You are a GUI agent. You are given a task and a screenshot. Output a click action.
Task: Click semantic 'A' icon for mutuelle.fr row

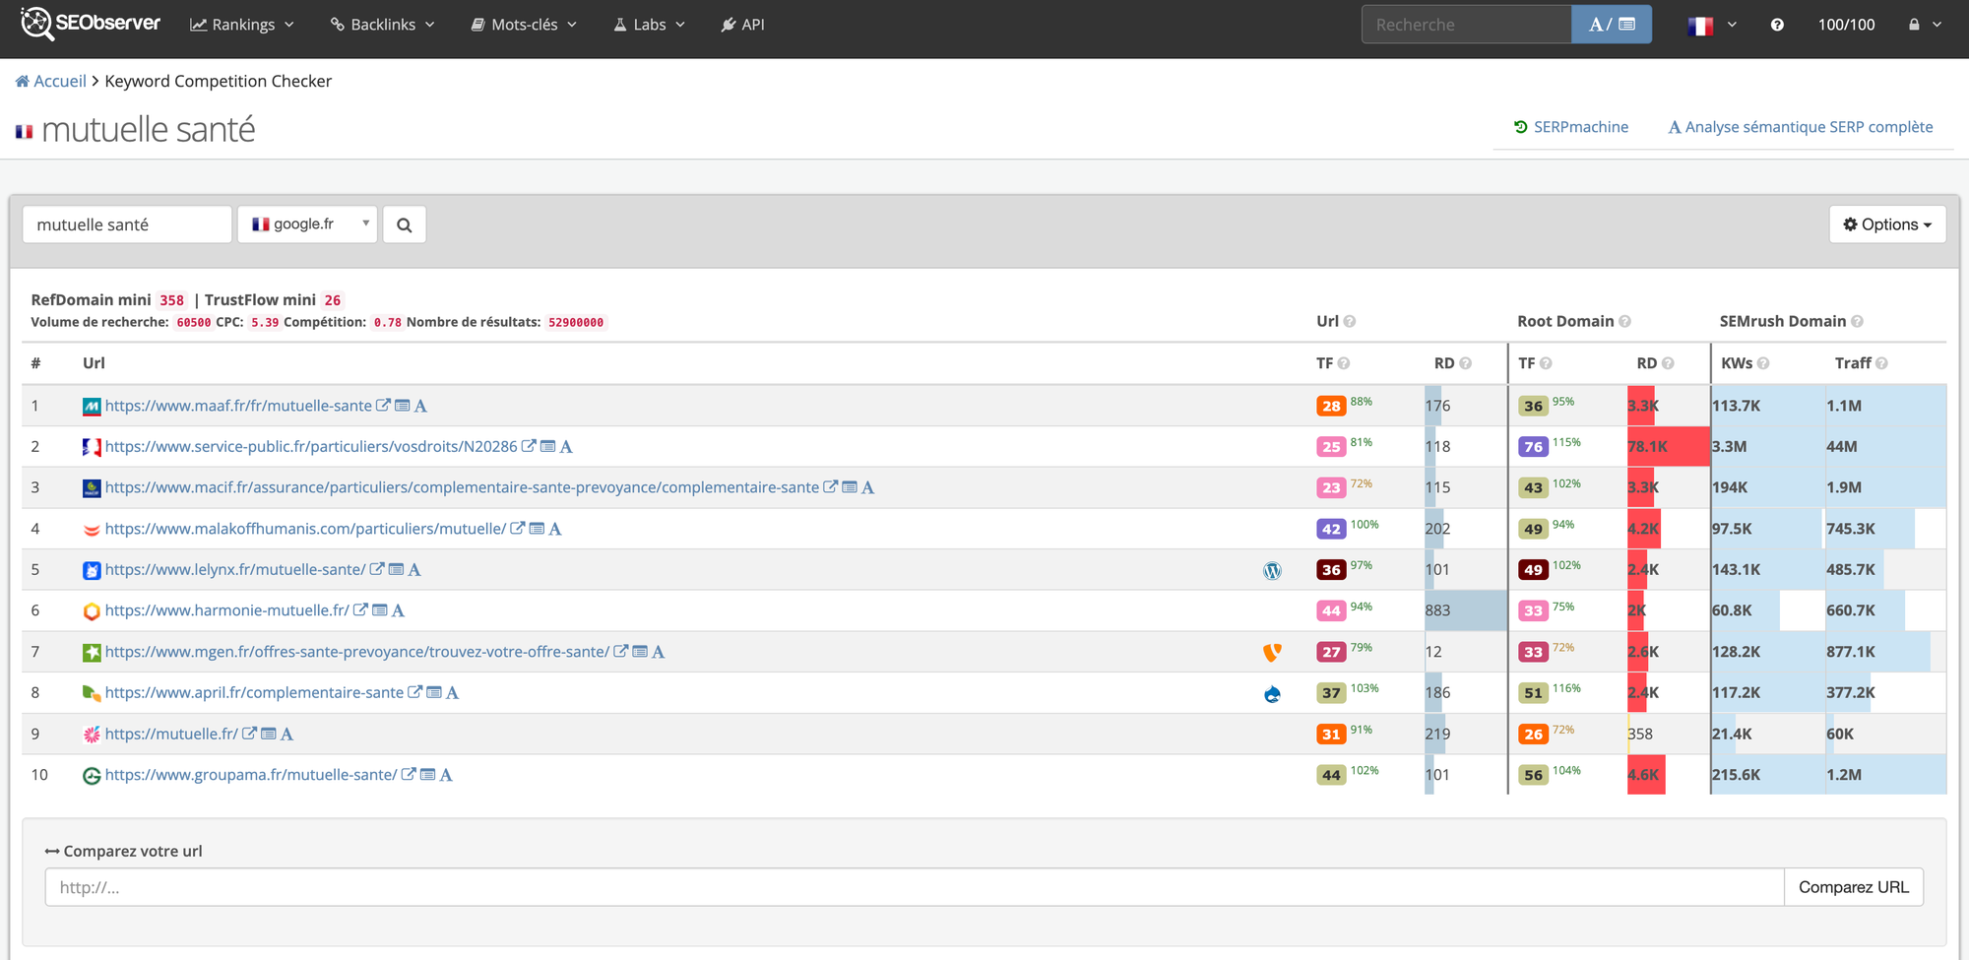tap(286, 734)
